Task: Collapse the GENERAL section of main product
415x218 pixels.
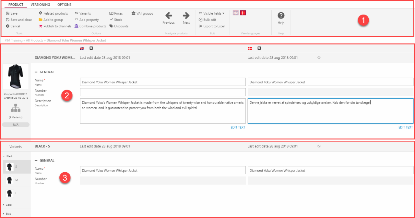Action: [x=36, y=72]
